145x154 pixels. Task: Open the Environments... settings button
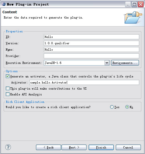125,63
